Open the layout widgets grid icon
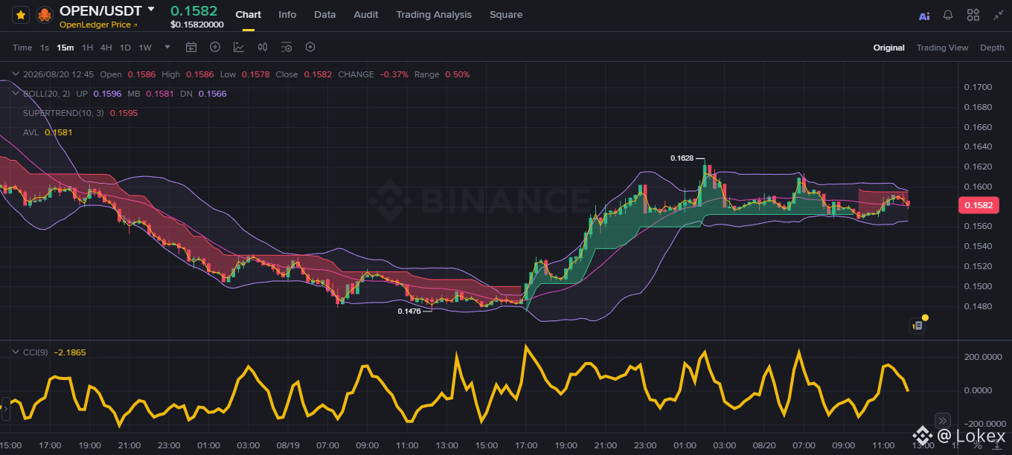Viewport: 1012px width, 455px height. pyautogui.click(x=973, y=15)
